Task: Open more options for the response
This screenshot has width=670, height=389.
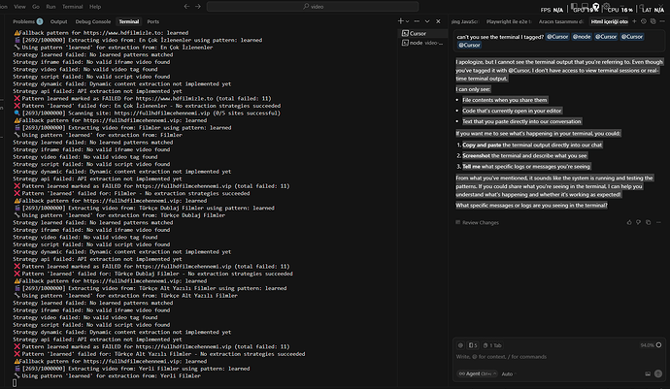Action: [x=658, y=222]
